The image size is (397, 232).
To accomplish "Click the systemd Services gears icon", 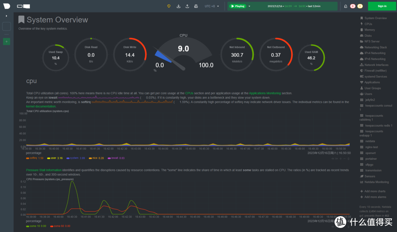I will coord(362,76).
